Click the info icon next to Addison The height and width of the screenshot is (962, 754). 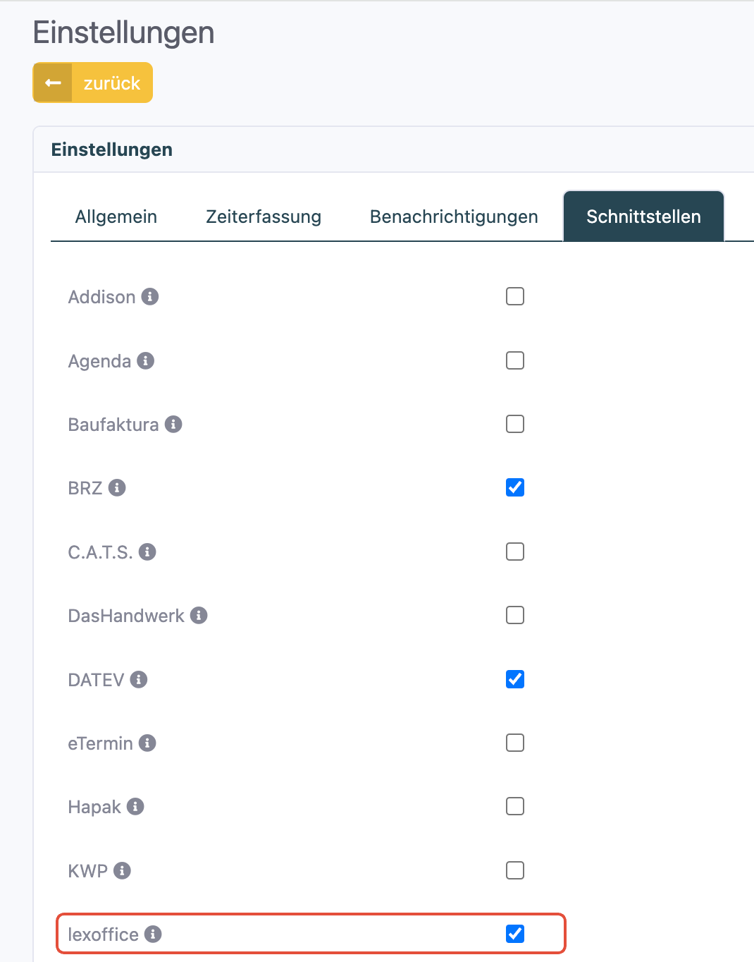[x=150, y=296]
